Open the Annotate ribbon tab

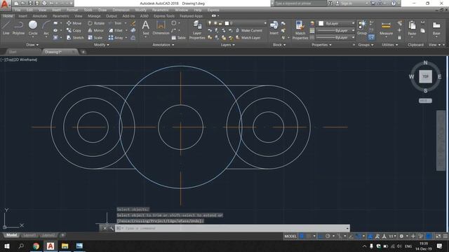click(39, 16)
